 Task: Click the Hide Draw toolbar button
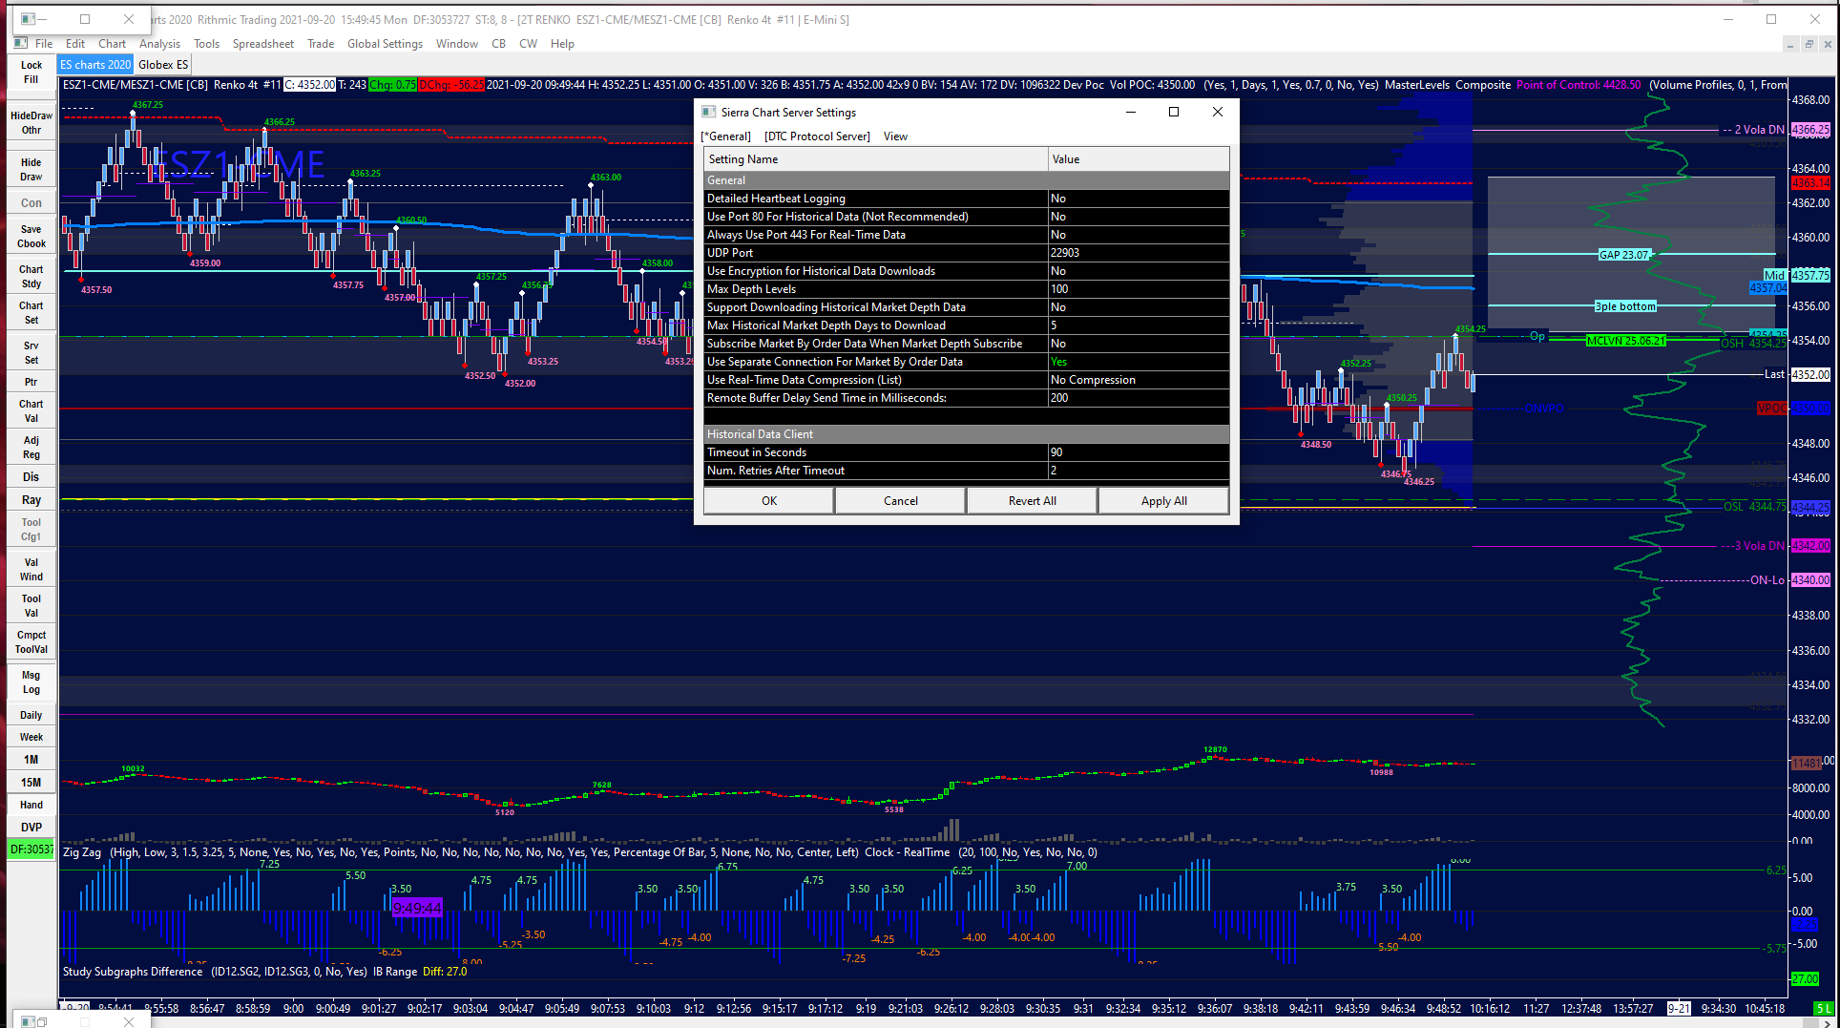(31, 170)
